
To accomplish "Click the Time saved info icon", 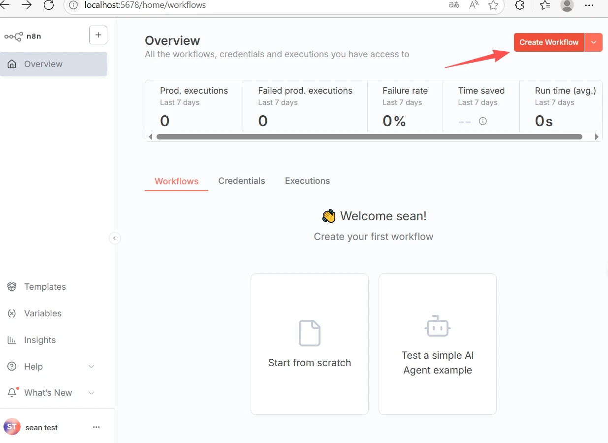I will [483, 121].
